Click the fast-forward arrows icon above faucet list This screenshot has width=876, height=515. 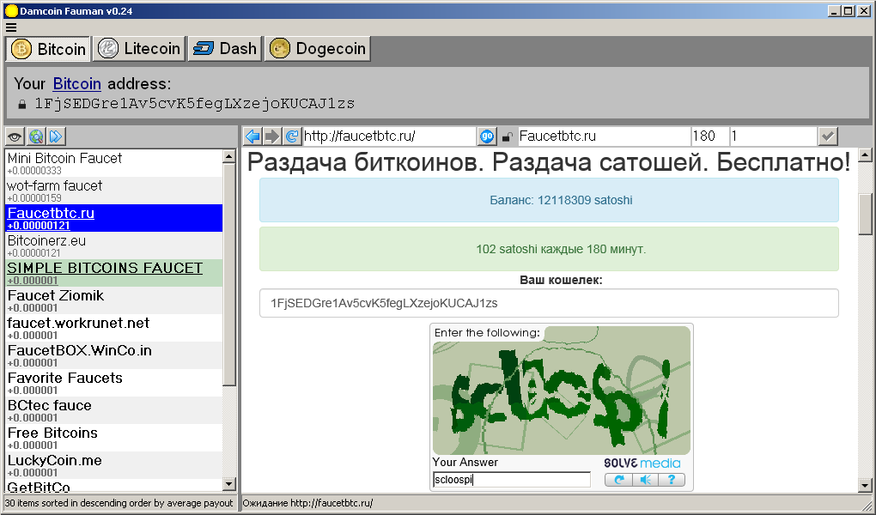click(57, 136)
